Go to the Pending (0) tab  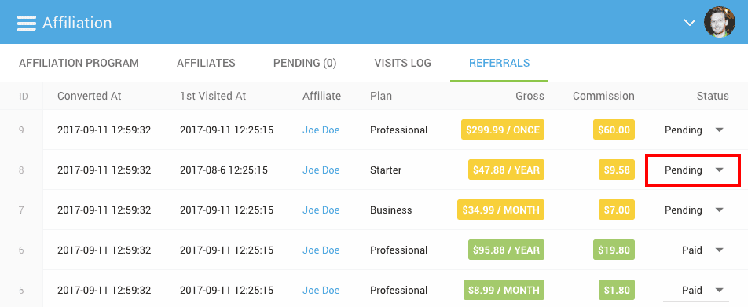tap(305, 63)
